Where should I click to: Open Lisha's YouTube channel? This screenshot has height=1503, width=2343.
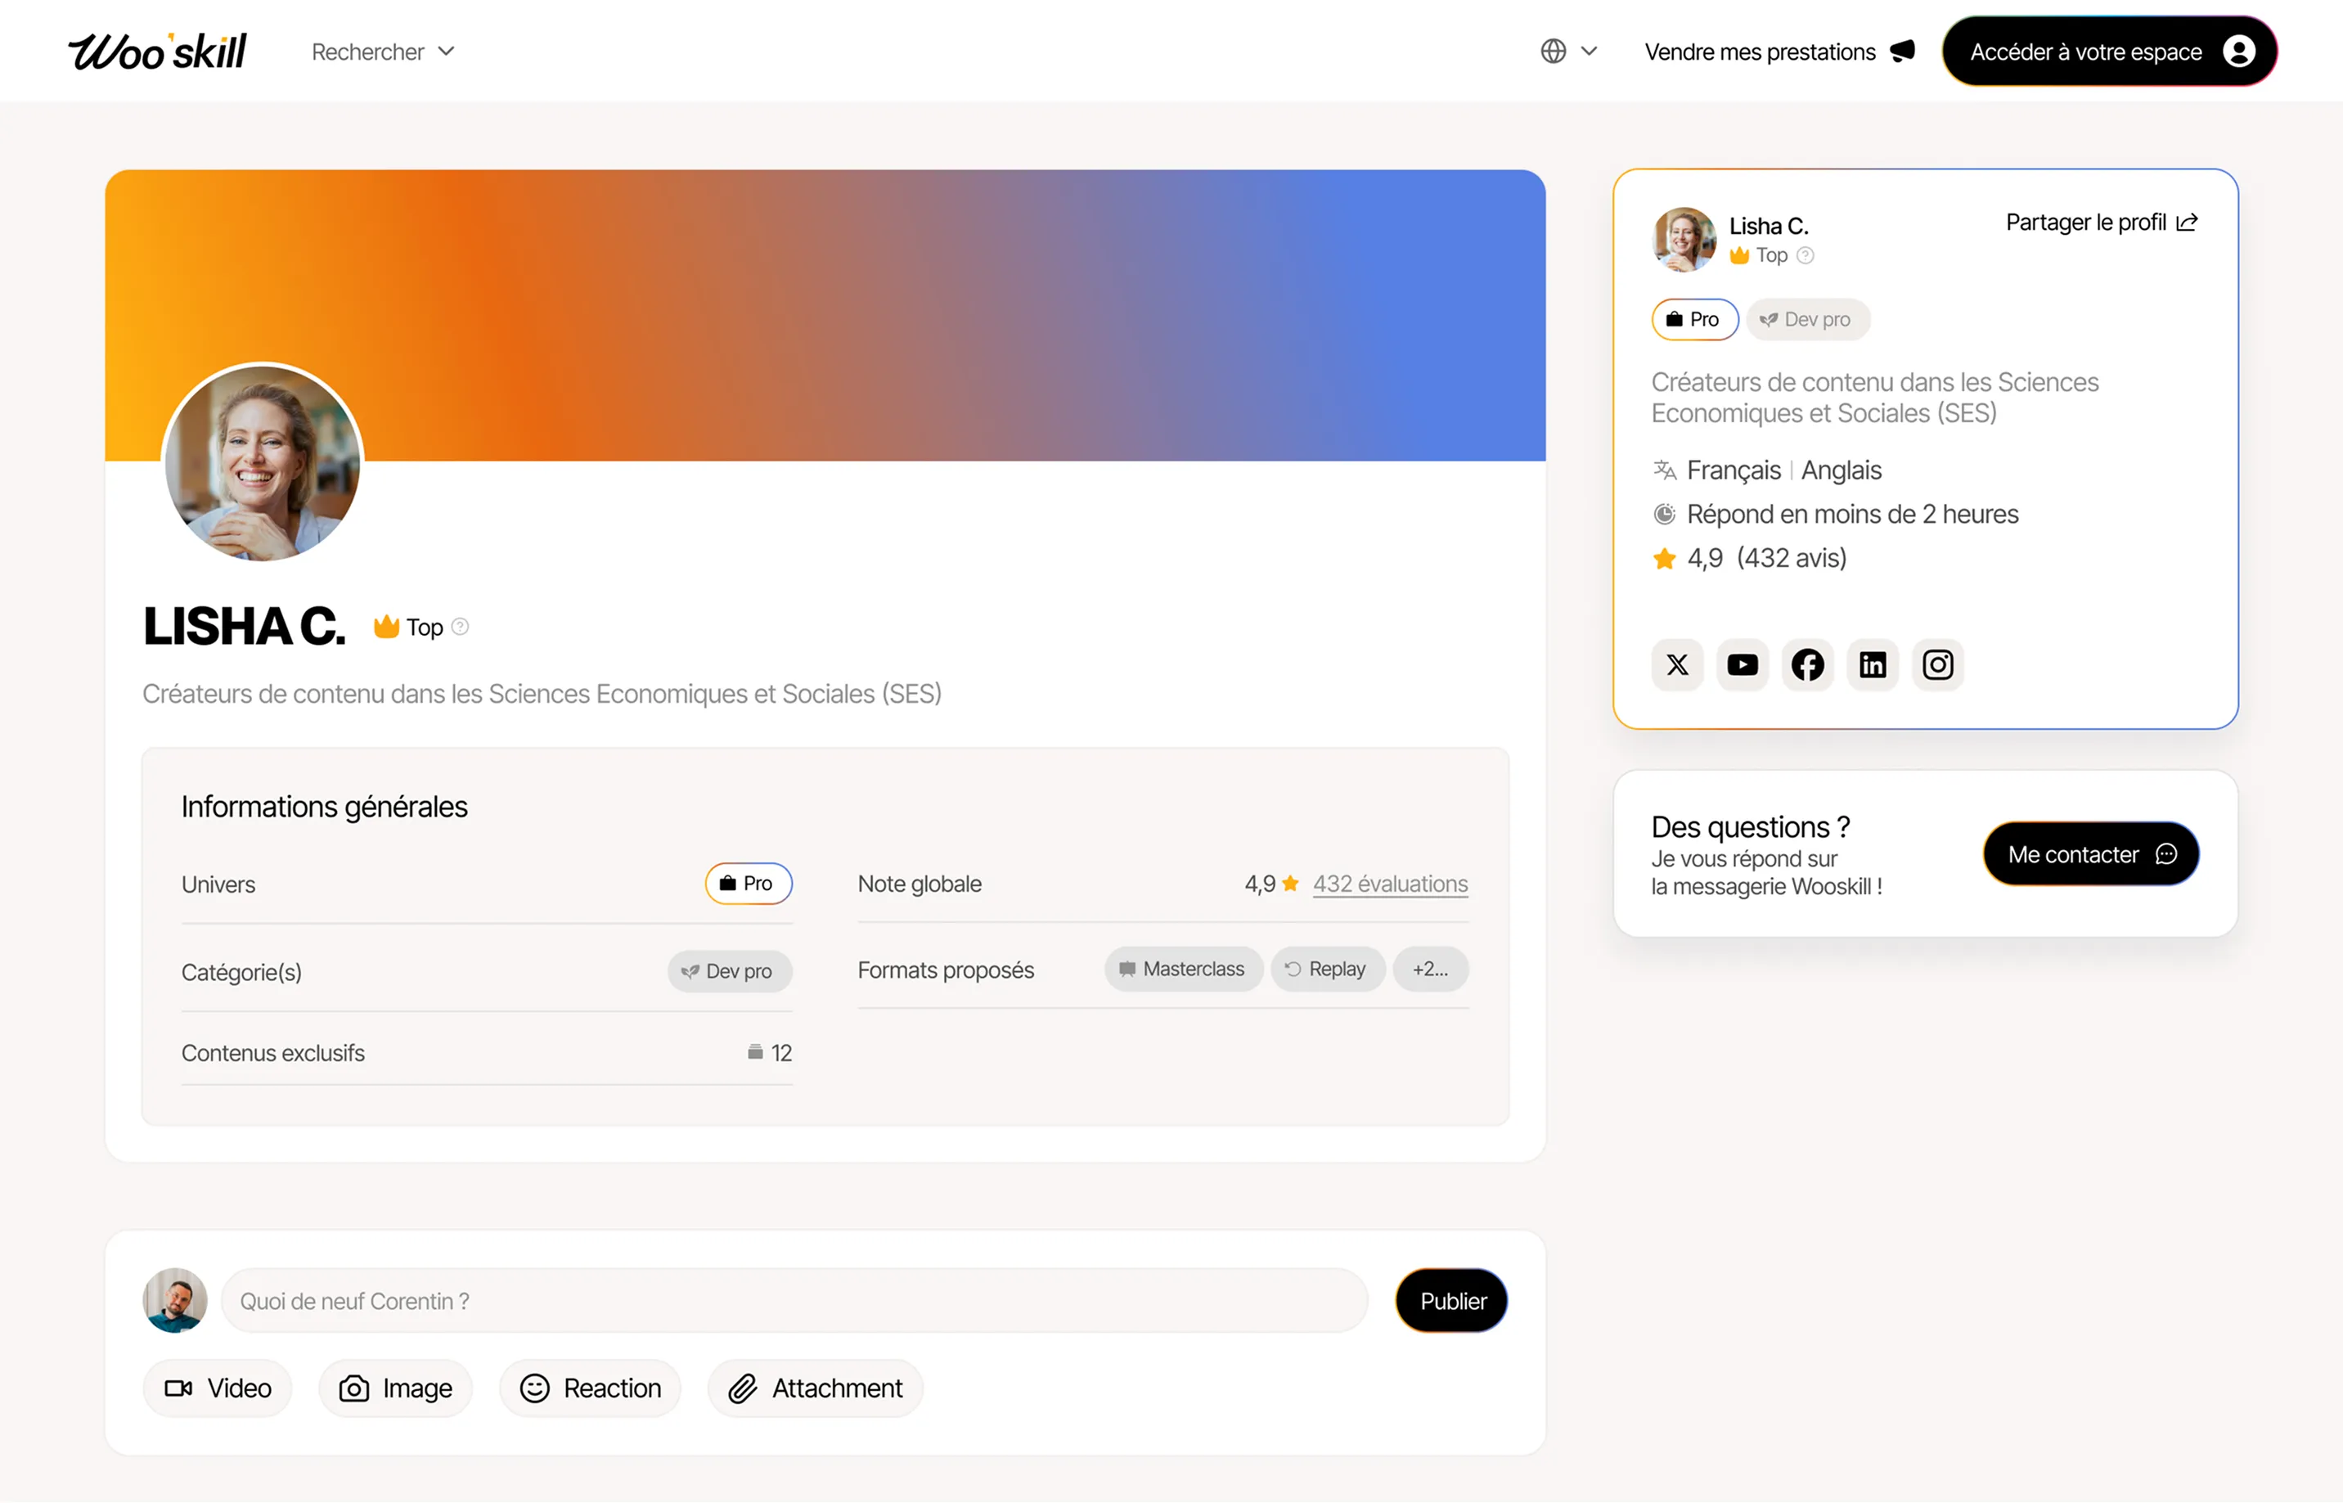click(x=1742, y=664)
